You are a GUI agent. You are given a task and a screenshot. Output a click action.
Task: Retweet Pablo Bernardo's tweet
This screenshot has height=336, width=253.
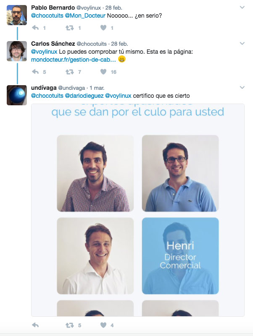coord(70,28)
